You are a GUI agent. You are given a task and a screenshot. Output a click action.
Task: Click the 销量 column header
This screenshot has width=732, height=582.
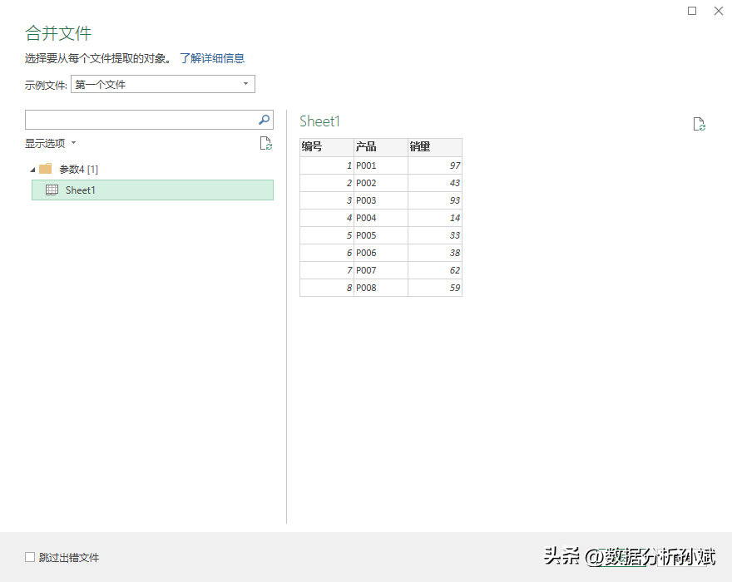(435, 147)
